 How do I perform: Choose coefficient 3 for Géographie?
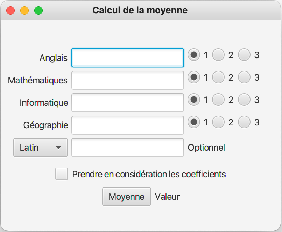[x=244, y=122]
